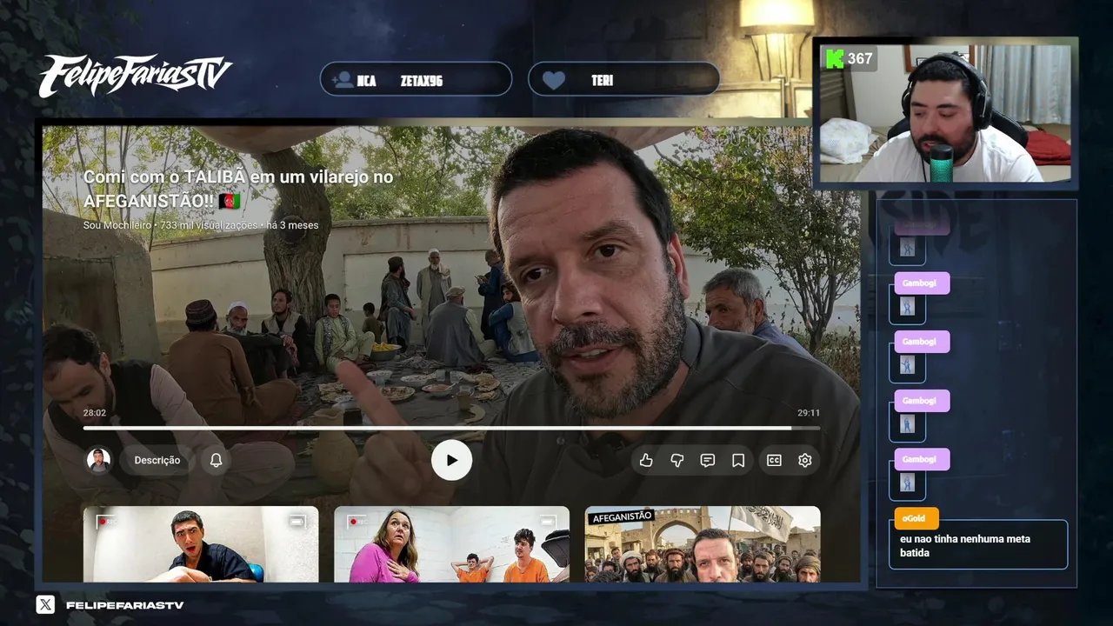Open the comments icon
Image resolution: width=1113 pixels, height=626 pixels.
(708, 461)
